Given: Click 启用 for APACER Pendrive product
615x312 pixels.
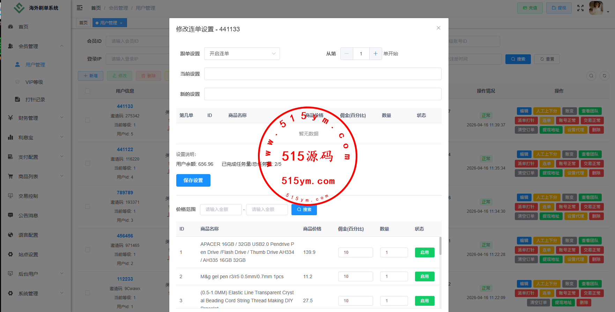Looking at the screenshot, I should click(x=424, y=252).
